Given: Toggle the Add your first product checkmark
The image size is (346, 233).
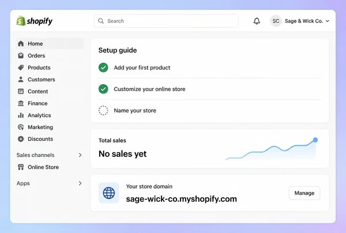Looking at the screenshot, I should coord(103,67).
